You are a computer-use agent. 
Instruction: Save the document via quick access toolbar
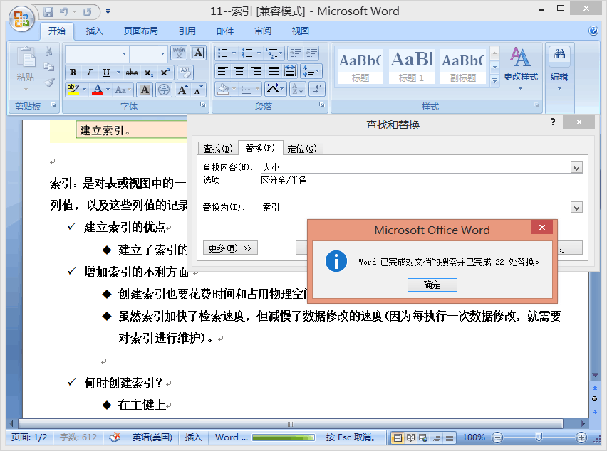pos(48,12)
